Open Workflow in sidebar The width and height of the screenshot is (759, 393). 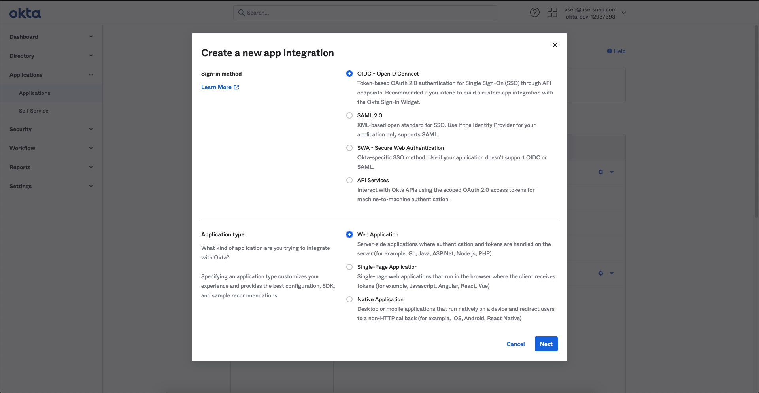pos(22,148)
